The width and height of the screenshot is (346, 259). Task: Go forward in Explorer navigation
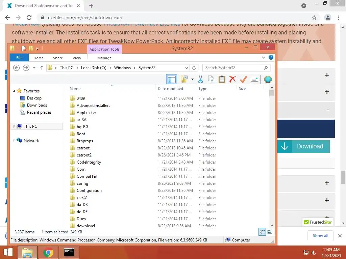pyautogui.click(x=26, y=68)
